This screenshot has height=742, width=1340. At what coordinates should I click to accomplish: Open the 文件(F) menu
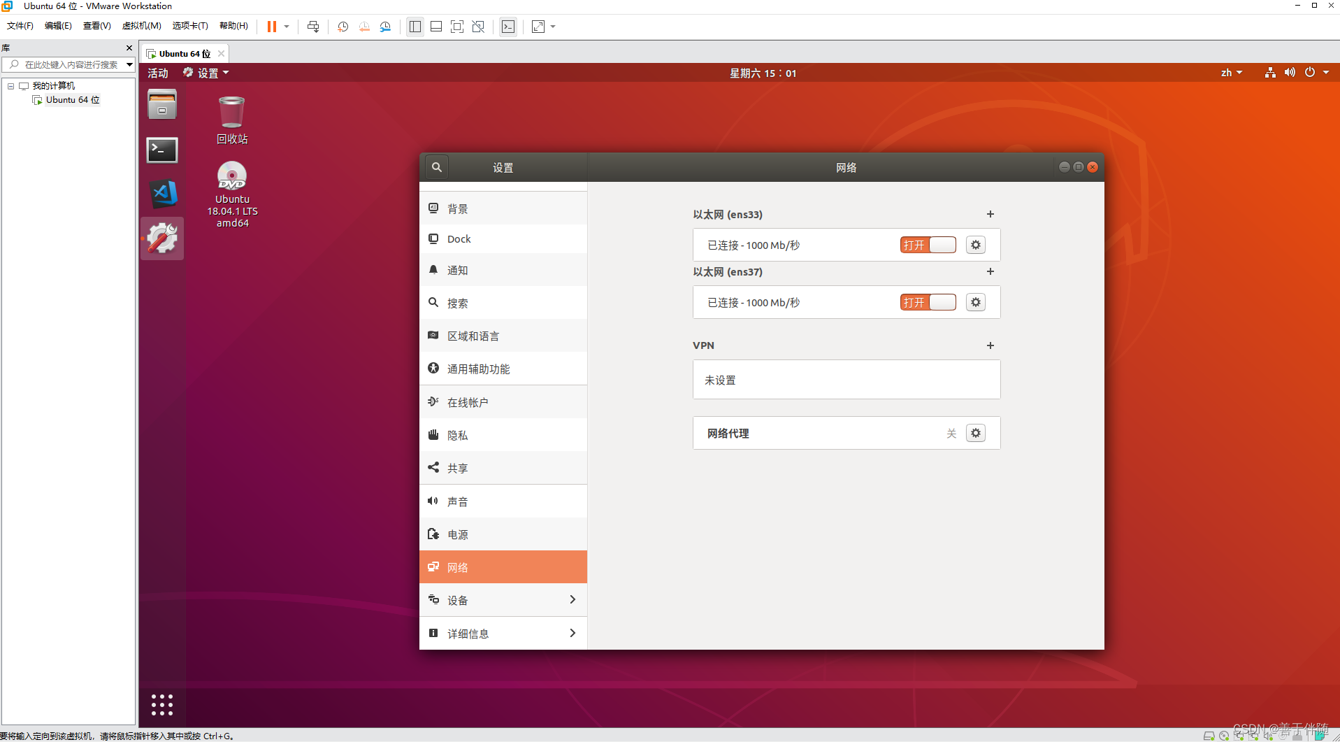tap(20, 26)
